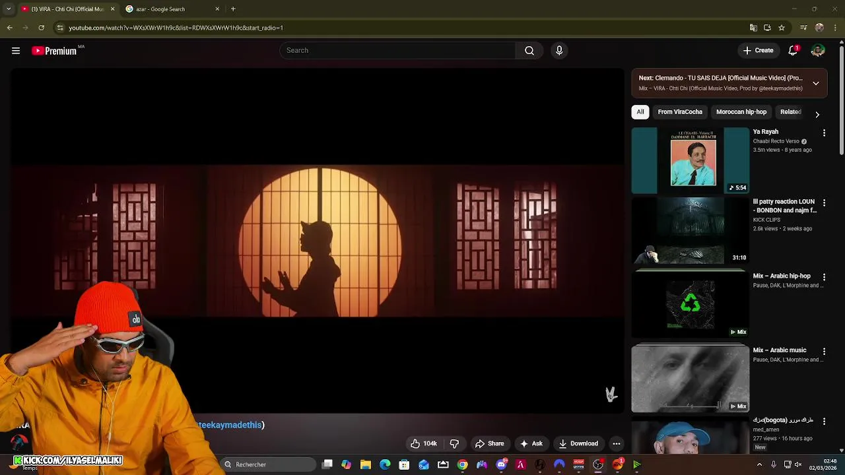This screenshot has width=845, height=475.
Task: Open OBS Studio from taskbar
Action: 598,464
